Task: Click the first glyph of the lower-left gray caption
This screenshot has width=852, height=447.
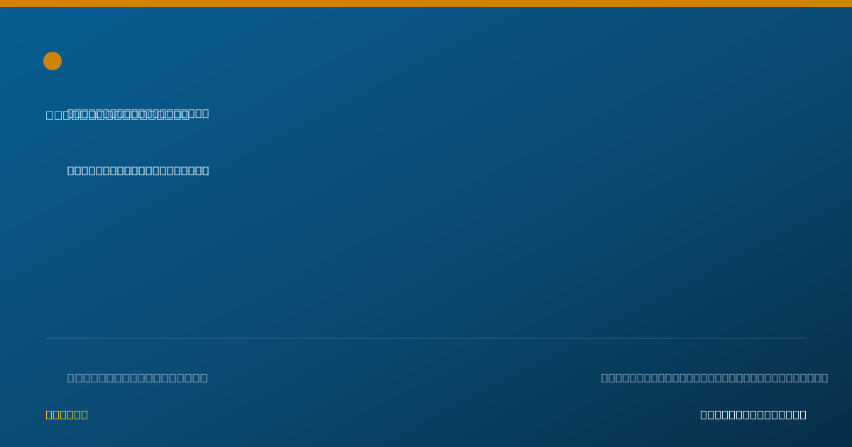Action: pos(71,377)
